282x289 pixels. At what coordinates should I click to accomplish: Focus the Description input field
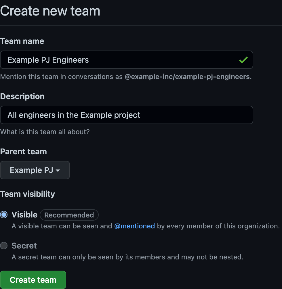127,115
